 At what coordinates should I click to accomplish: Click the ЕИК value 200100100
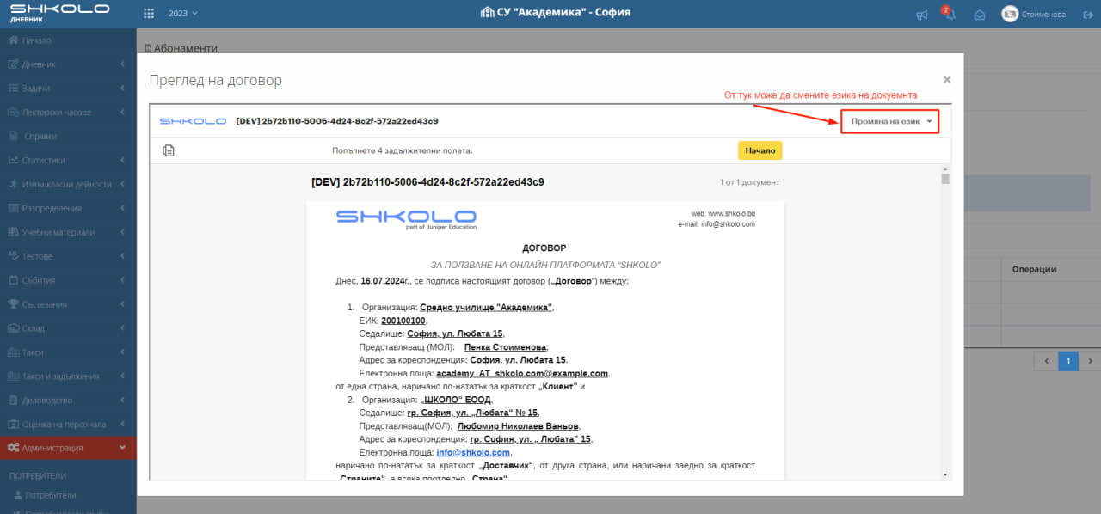(403, 320)
